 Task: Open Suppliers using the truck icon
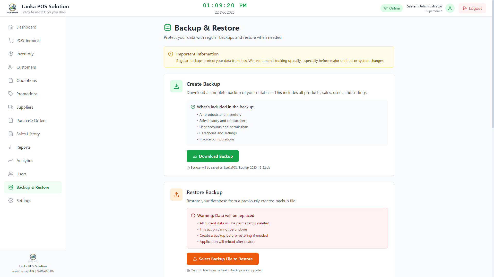[x=11, y=107]
